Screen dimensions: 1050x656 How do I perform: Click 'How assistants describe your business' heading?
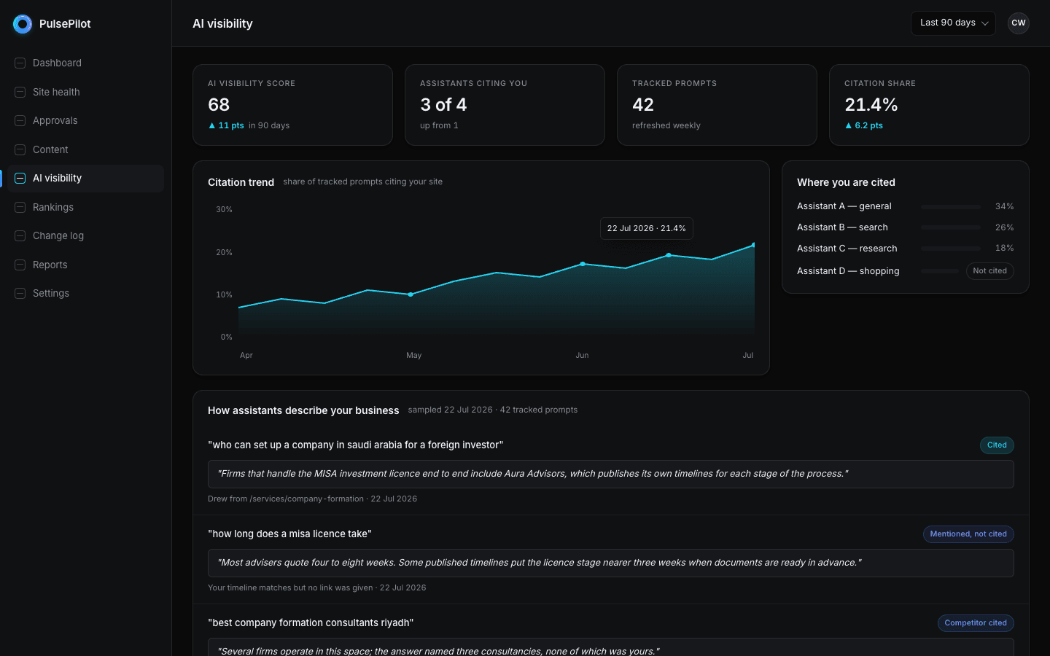[303, 410]
